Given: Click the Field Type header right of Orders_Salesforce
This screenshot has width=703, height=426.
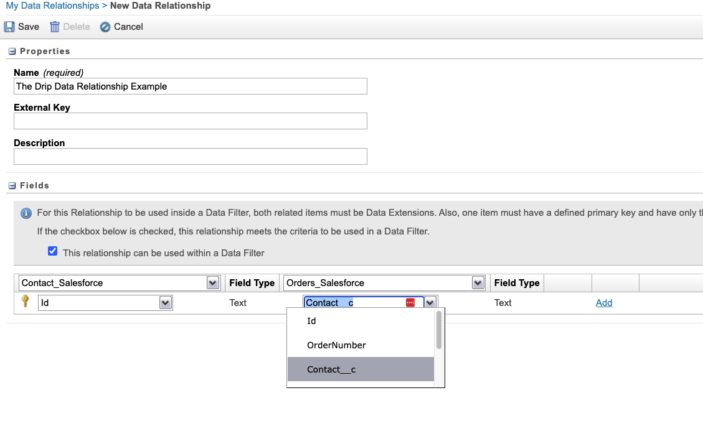Looking at the screenshot, I should click(x=517, y=283).
